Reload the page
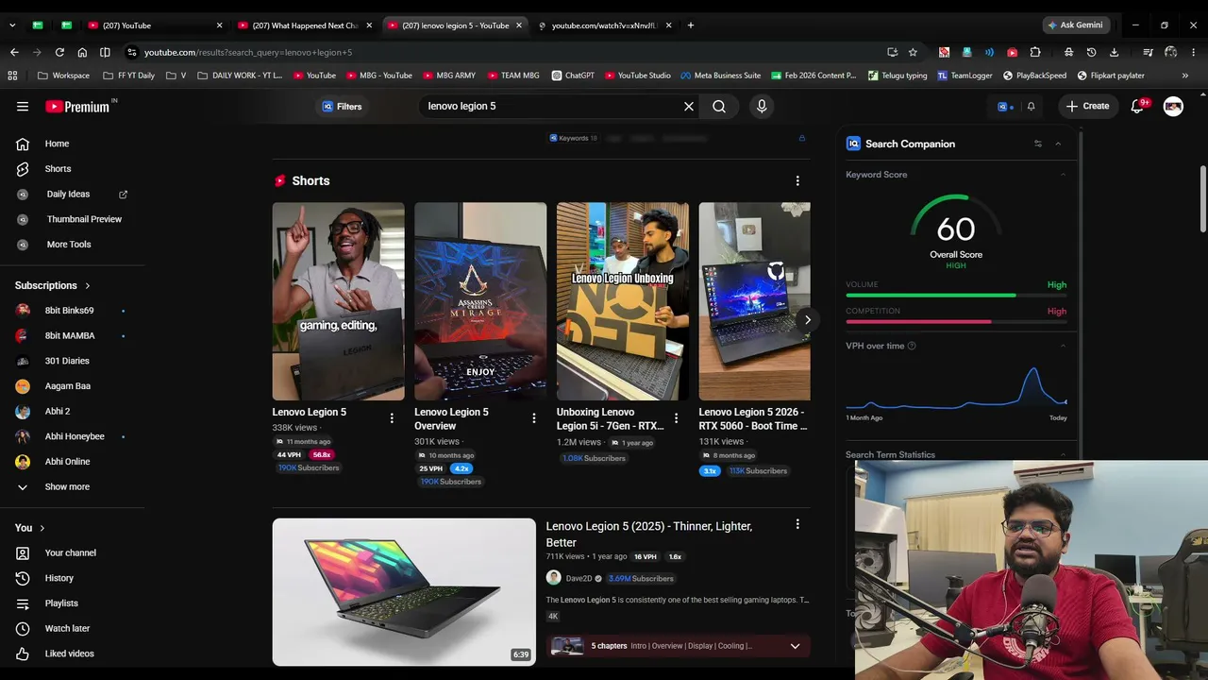The image size is (1208, 680). coord(59,52)
